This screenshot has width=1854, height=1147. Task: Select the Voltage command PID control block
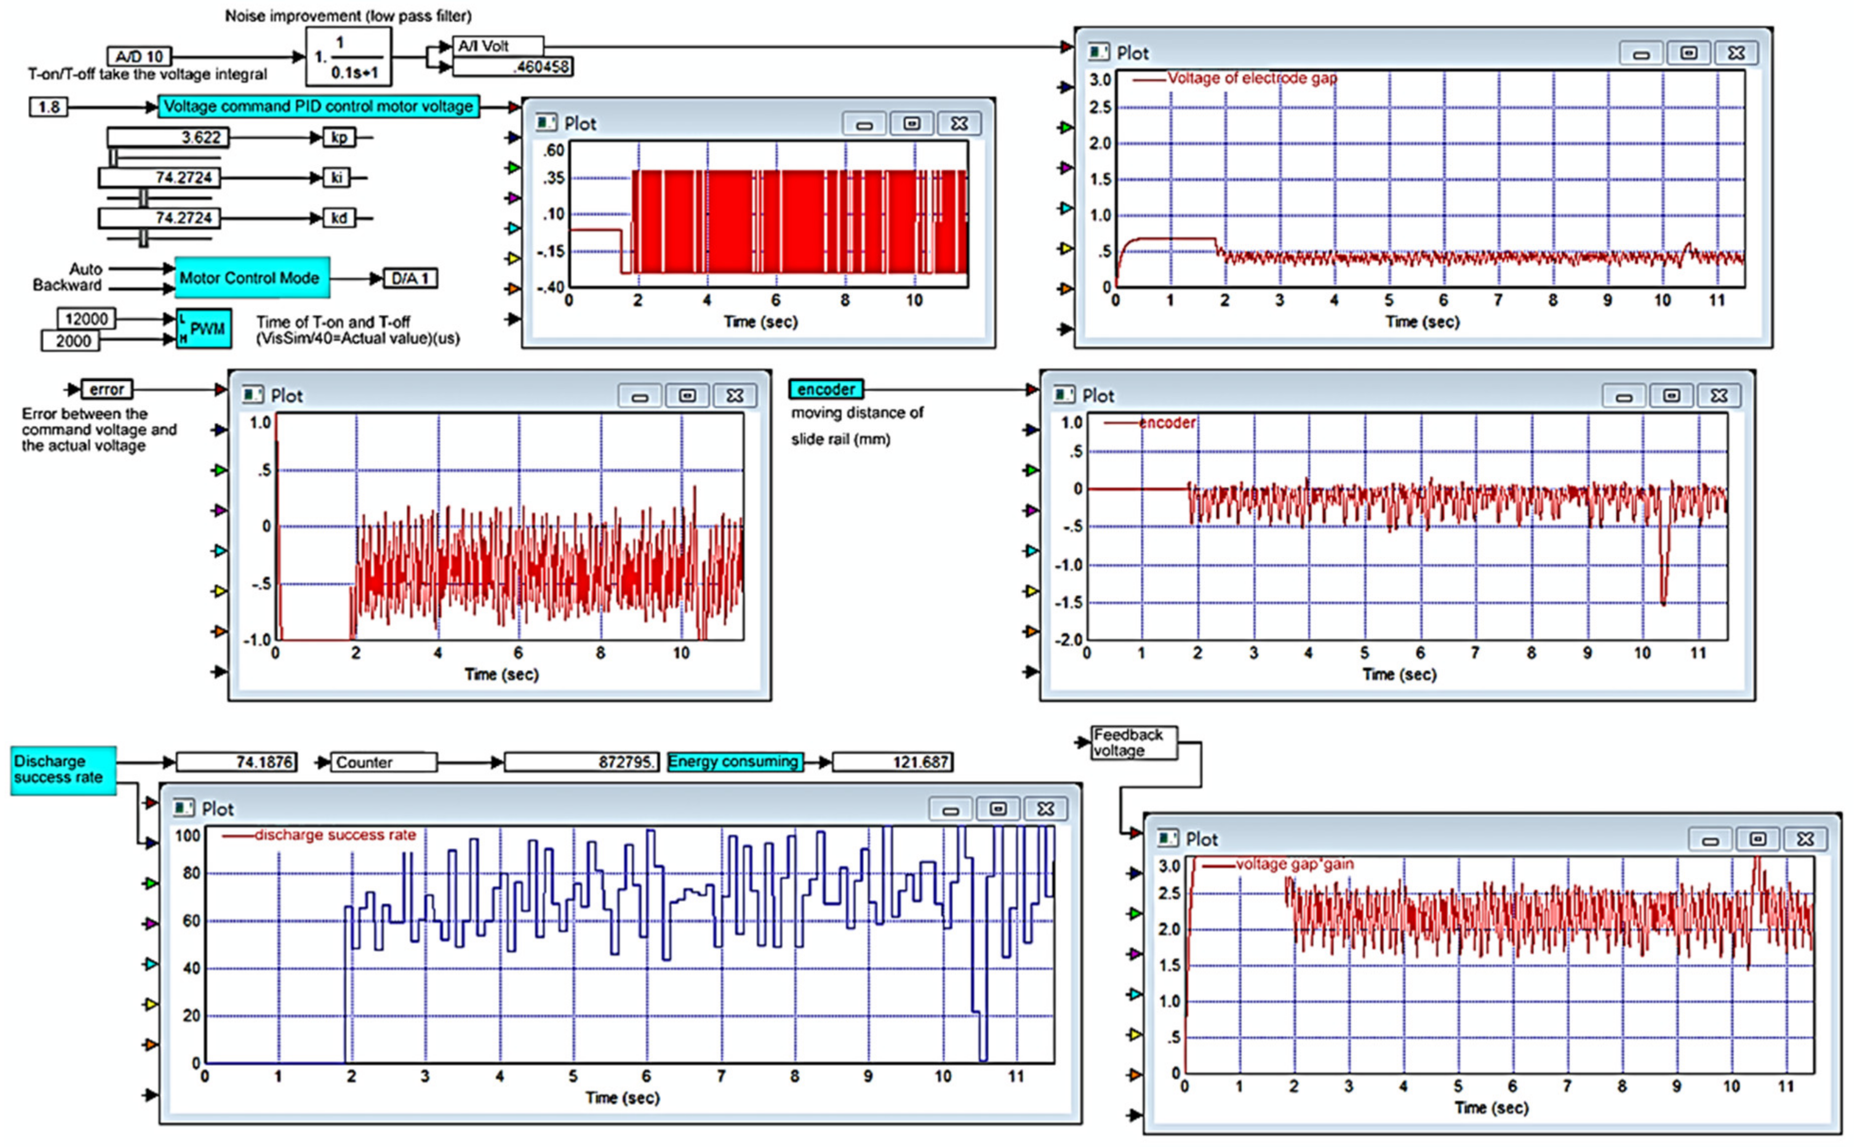[319, 106]
